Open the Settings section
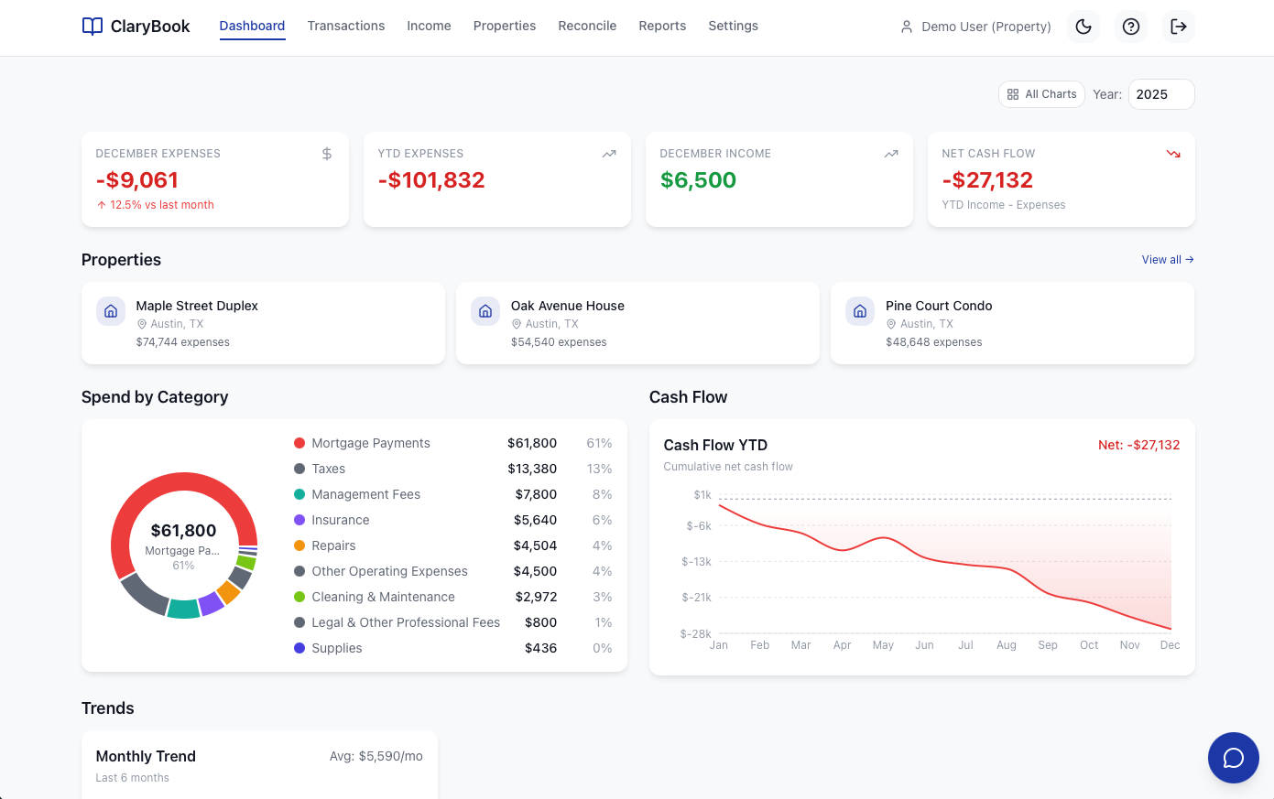1274x799 pixels. point(733,26)
